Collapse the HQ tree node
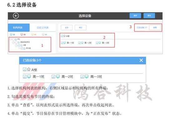This screenshot has height=119, width=173. pos(11,39)
